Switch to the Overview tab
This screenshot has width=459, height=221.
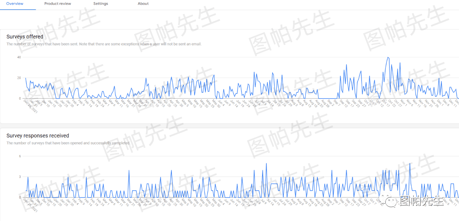(x=15, y=4)
